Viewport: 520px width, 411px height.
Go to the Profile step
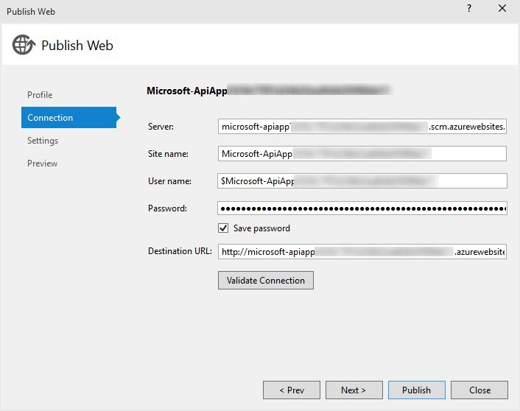click(40, 95)
